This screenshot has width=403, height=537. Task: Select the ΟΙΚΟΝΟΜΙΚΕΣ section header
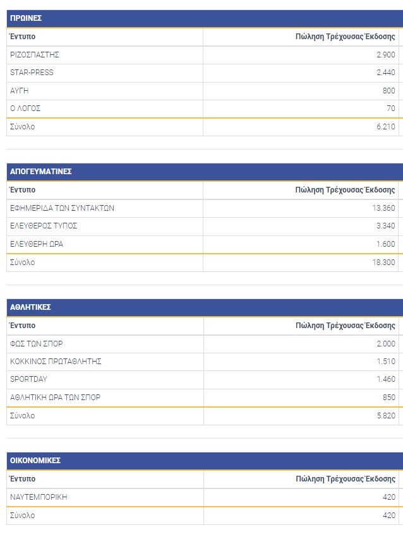(x=35, y=461)
